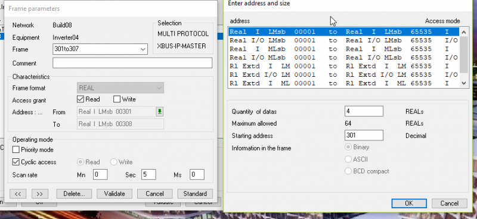Select the Rl Extd I LM address row
Viewport: 477px width, 219px height.
pyautogui.click(x=344, y=66)
